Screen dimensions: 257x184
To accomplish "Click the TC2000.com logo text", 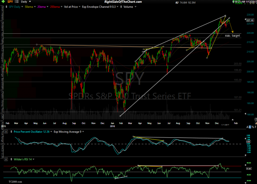I will point(15,182).
